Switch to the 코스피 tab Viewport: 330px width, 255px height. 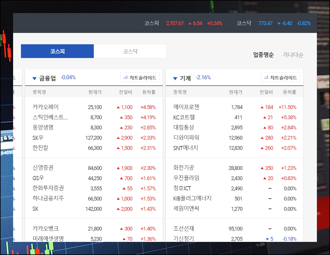point(57,51)
